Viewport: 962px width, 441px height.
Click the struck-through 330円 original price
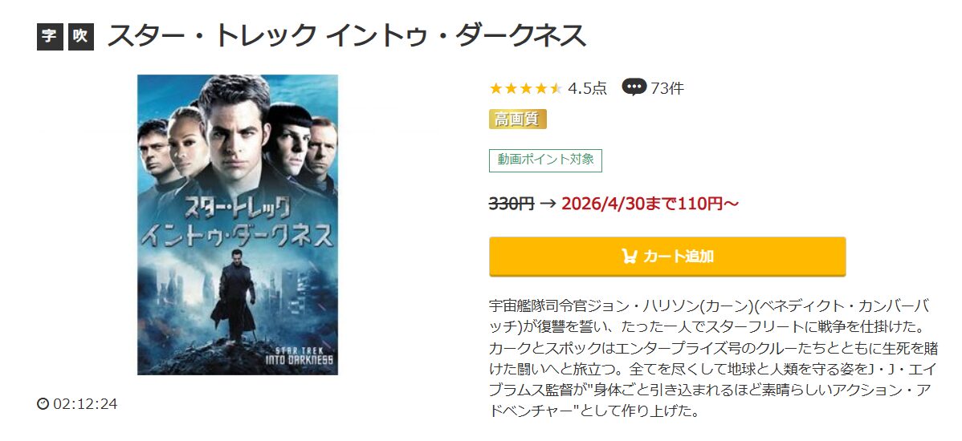click(512, 204)
